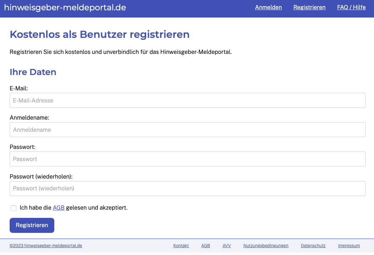The image size is (374, 255).
Task: Open Registrieren in the top navigation
Action: tap(309, 7)
